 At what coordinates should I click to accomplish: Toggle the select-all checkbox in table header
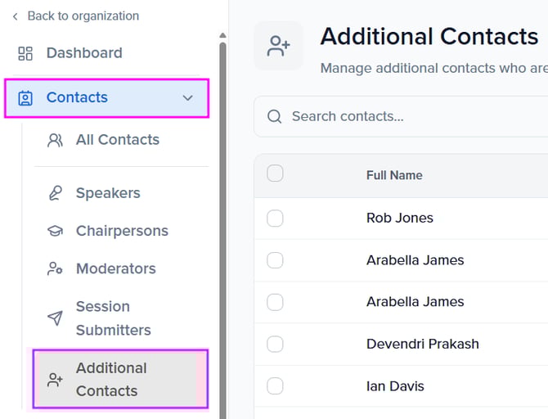[276, 173]
